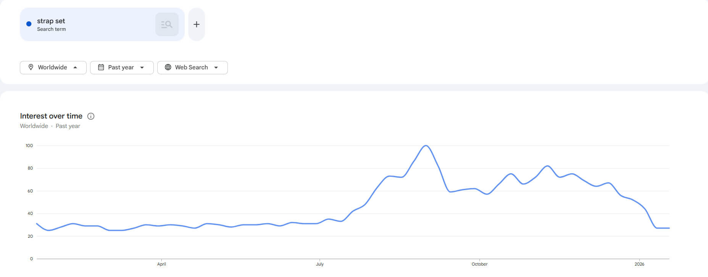
Task: Click the "Worldwide" filter label
Action: 52,67
